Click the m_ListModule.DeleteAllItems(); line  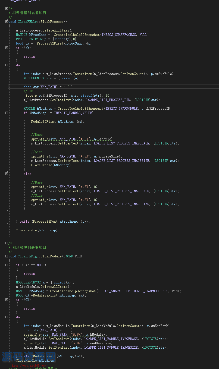point(44,287)
